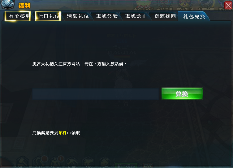
Task: Click the green 兑换 redeem button
Action: (182, 93)
